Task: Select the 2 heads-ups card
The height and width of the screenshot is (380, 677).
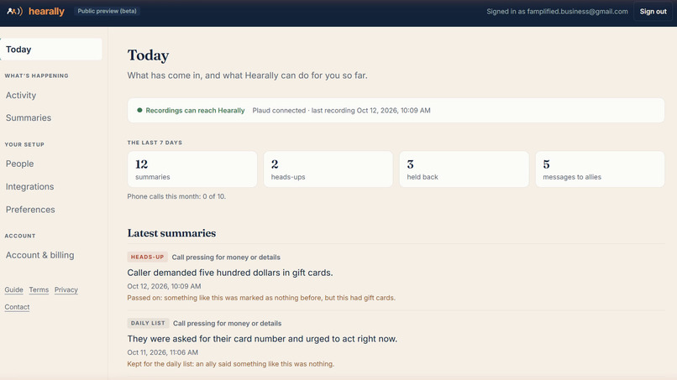Action: point(328,169)
